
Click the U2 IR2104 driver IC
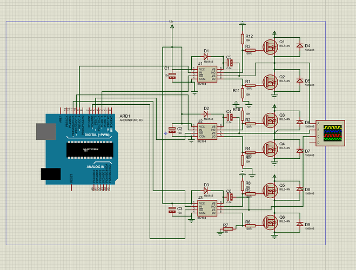tap(207, 130)
